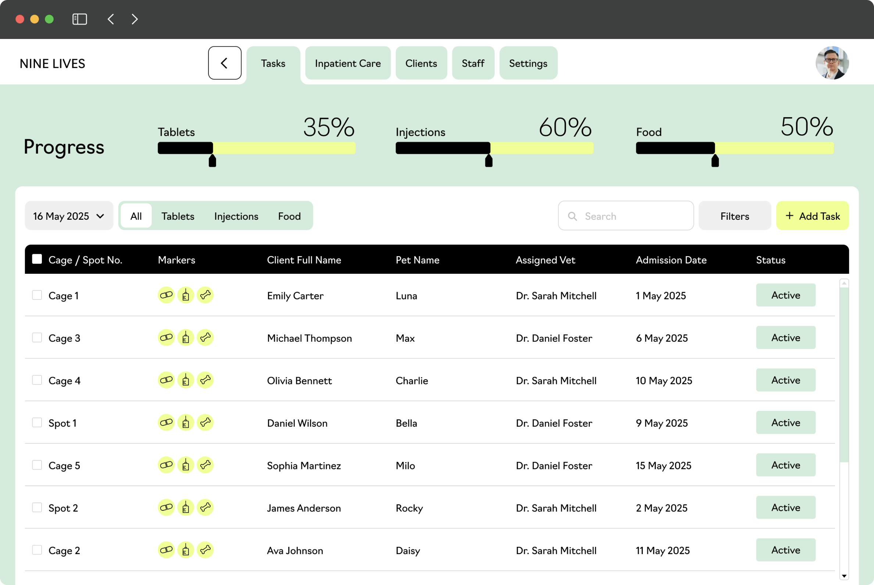Screen dimensions: 874x585
Task: Click into the Search input field
Action: click(x=626, y=216)
